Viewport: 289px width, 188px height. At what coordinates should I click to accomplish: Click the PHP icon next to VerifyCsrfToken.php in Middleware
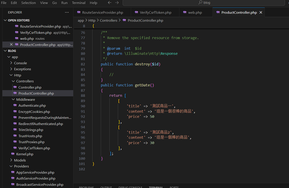pyautogui.click(x=15, y=148)
